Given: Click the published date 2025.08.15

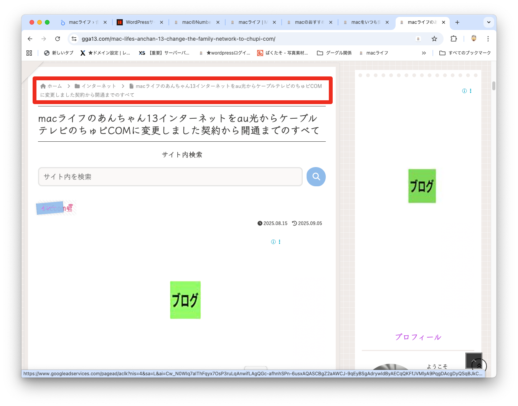Looking at the screenshot, I should click(x=272, y=223).
